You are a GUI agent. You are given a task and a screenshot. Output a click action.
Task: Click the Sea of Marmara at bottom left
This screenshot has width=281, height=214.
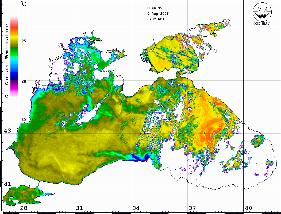click(x=23, y=195)
